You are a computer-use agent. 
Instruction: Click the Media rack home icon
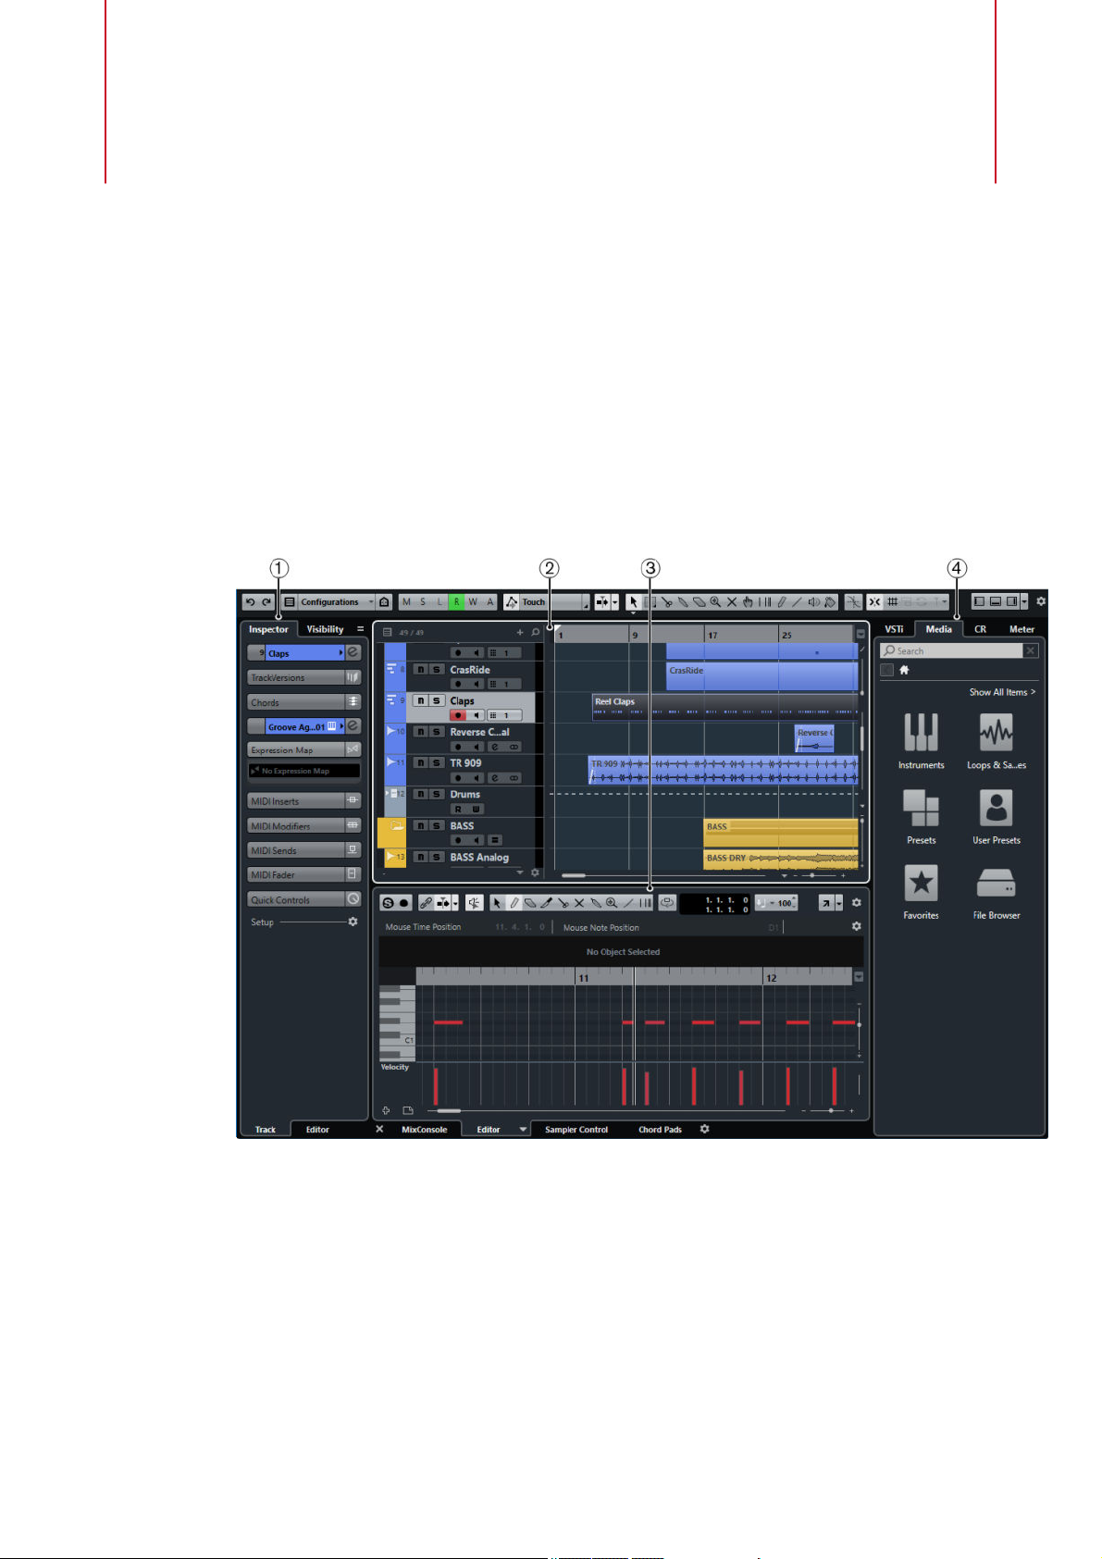coord(905,670)
